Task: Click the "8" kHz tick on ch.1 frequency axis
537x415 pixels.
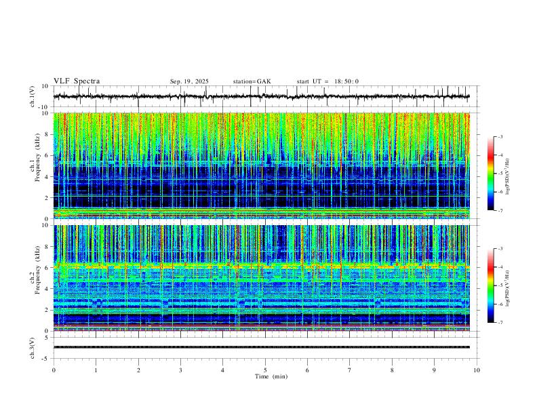Action: tap(47, 134)
